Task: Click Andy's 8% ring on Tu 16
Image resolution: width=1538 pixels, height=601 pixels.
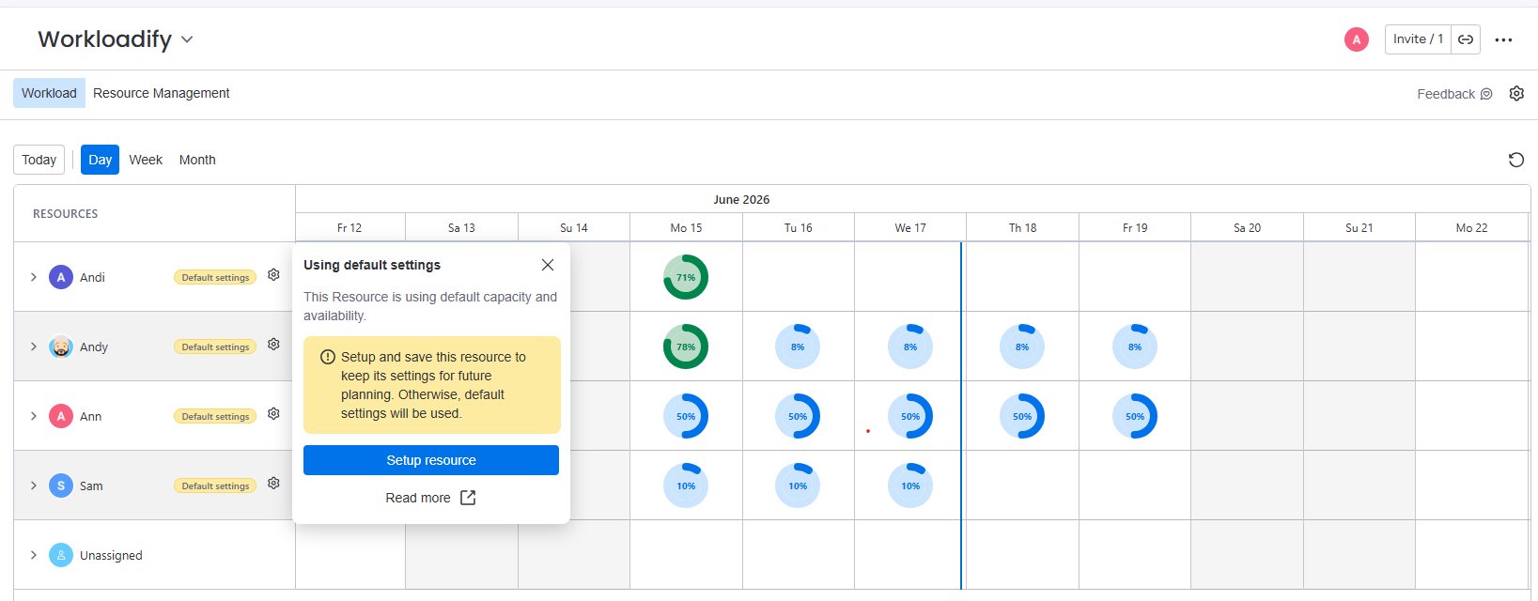Action: click(798, 347)
